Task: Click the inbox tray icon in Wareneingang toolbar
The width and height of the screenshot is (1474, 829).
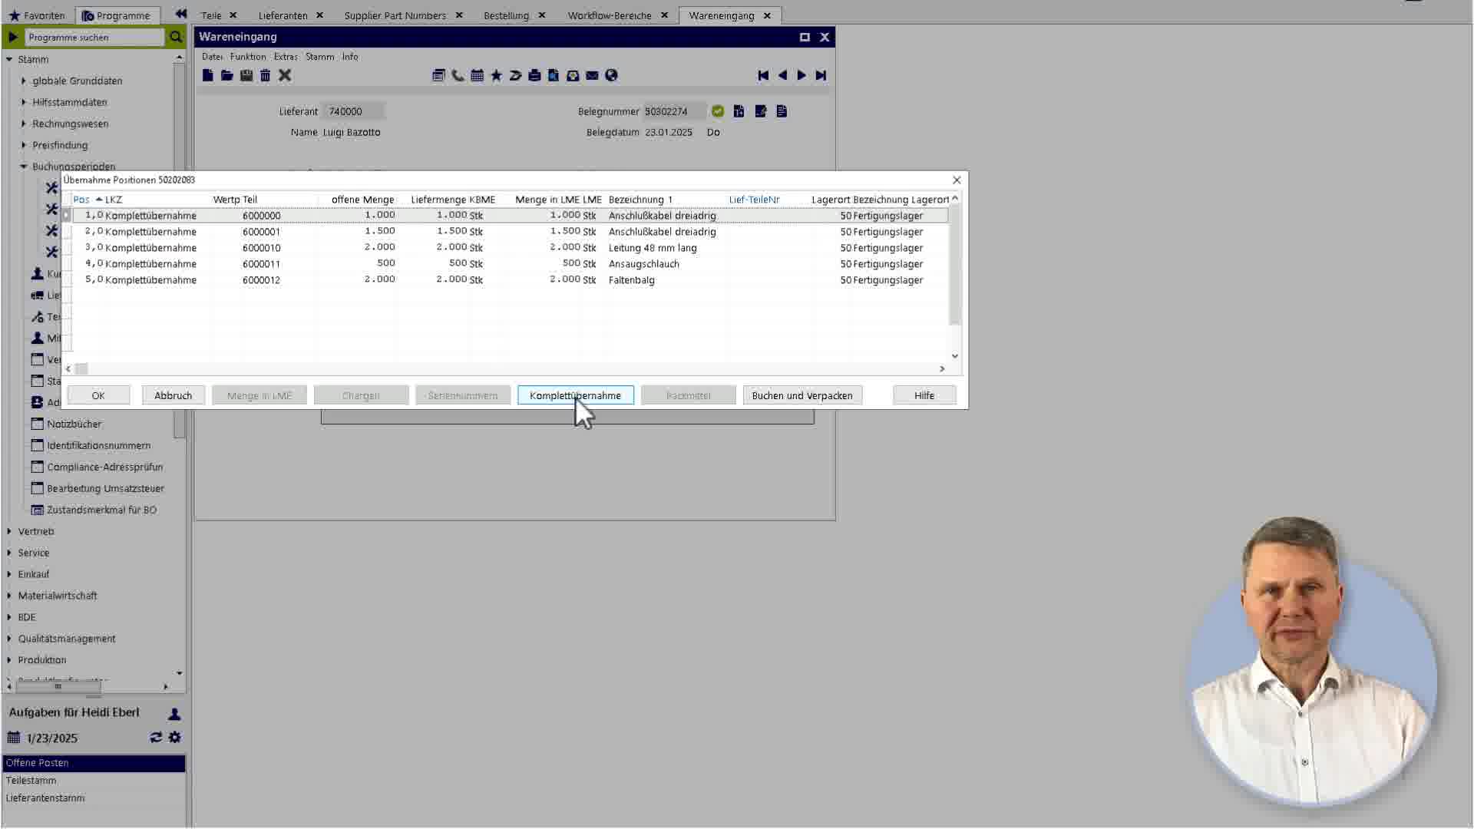Action: coord(573,75)
